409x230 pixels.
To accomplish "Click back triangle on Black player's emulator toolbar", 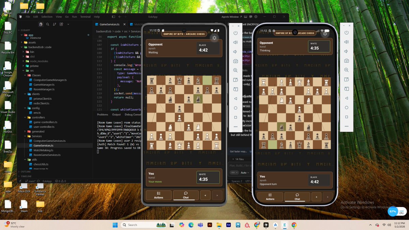I will [346, 98].
